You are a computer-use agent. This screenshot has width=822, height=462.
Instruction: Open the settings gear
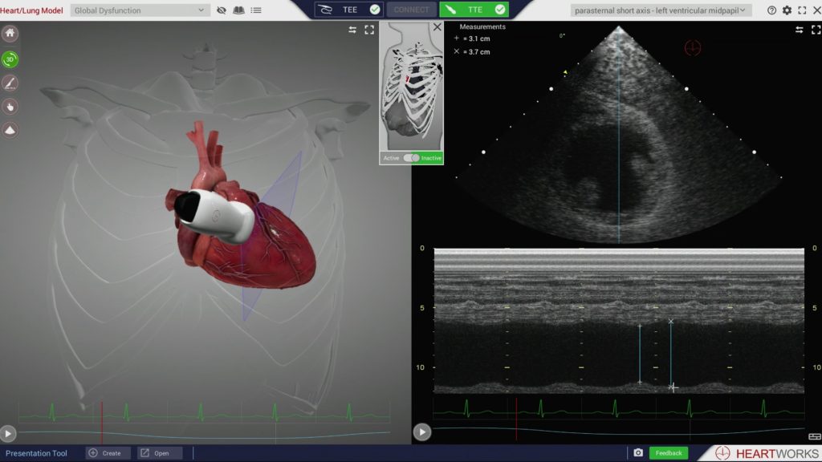coord(787,10)
